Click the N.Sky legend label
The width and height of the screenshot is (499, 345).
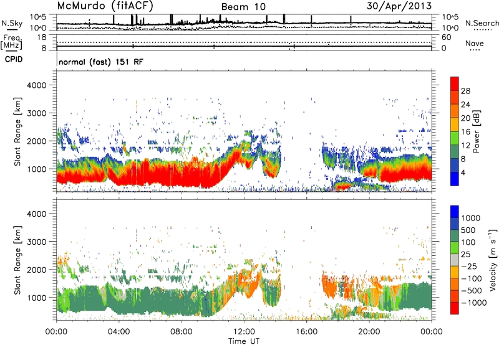tap(12, 23)
